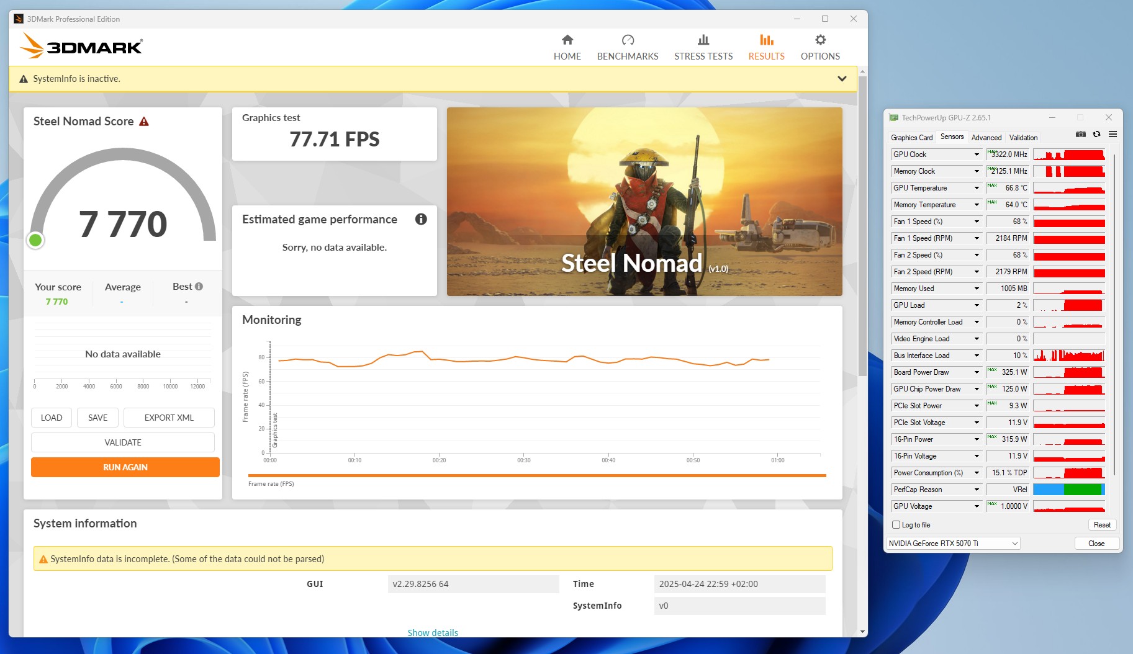The image size is (1133, 654).
Task: Click the GPU Temperature 66.8 °C value
Action: click(x=1008, y=188)
